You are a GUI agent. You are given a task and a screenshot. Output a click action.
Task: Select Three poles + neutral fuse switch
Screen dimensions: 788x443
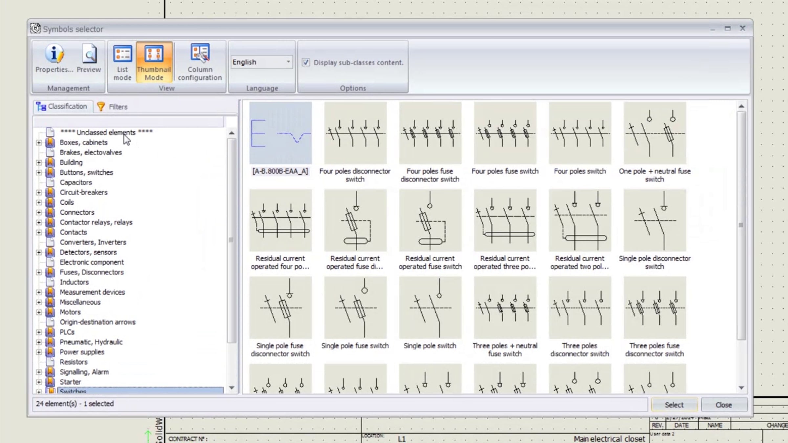[505, 307]
